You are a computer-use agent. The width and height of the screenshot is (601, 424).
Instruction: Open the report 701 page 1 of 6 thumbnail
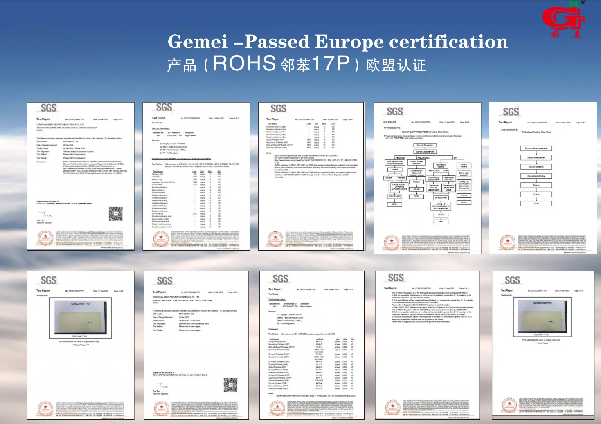[x=81, y=176]
